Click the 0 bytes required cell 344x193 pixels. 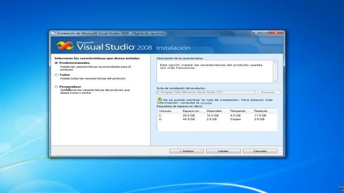tap(235, 119)
